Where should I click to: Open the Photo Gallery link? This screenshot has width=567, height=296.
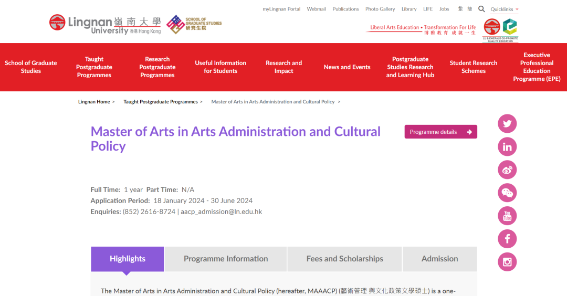tap(380, 9)
